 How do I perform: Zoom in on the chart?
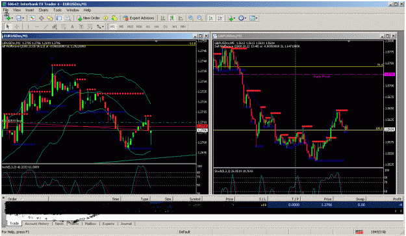point(191,18)
